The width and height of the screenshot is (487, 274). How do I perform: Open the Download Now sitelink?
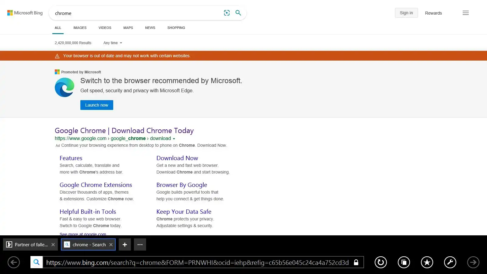(177, 158)
